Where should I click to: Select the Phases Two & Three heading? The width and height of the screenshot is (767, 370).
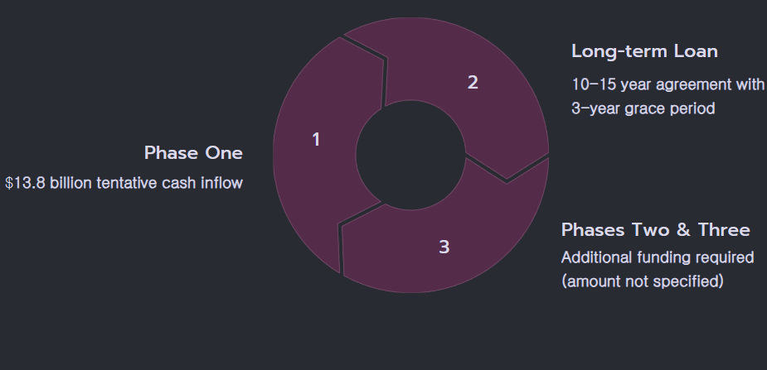coord(655,229)
